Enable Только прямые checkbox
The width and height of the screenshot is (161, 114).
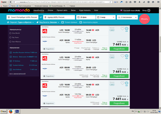(x=63, y=22)
